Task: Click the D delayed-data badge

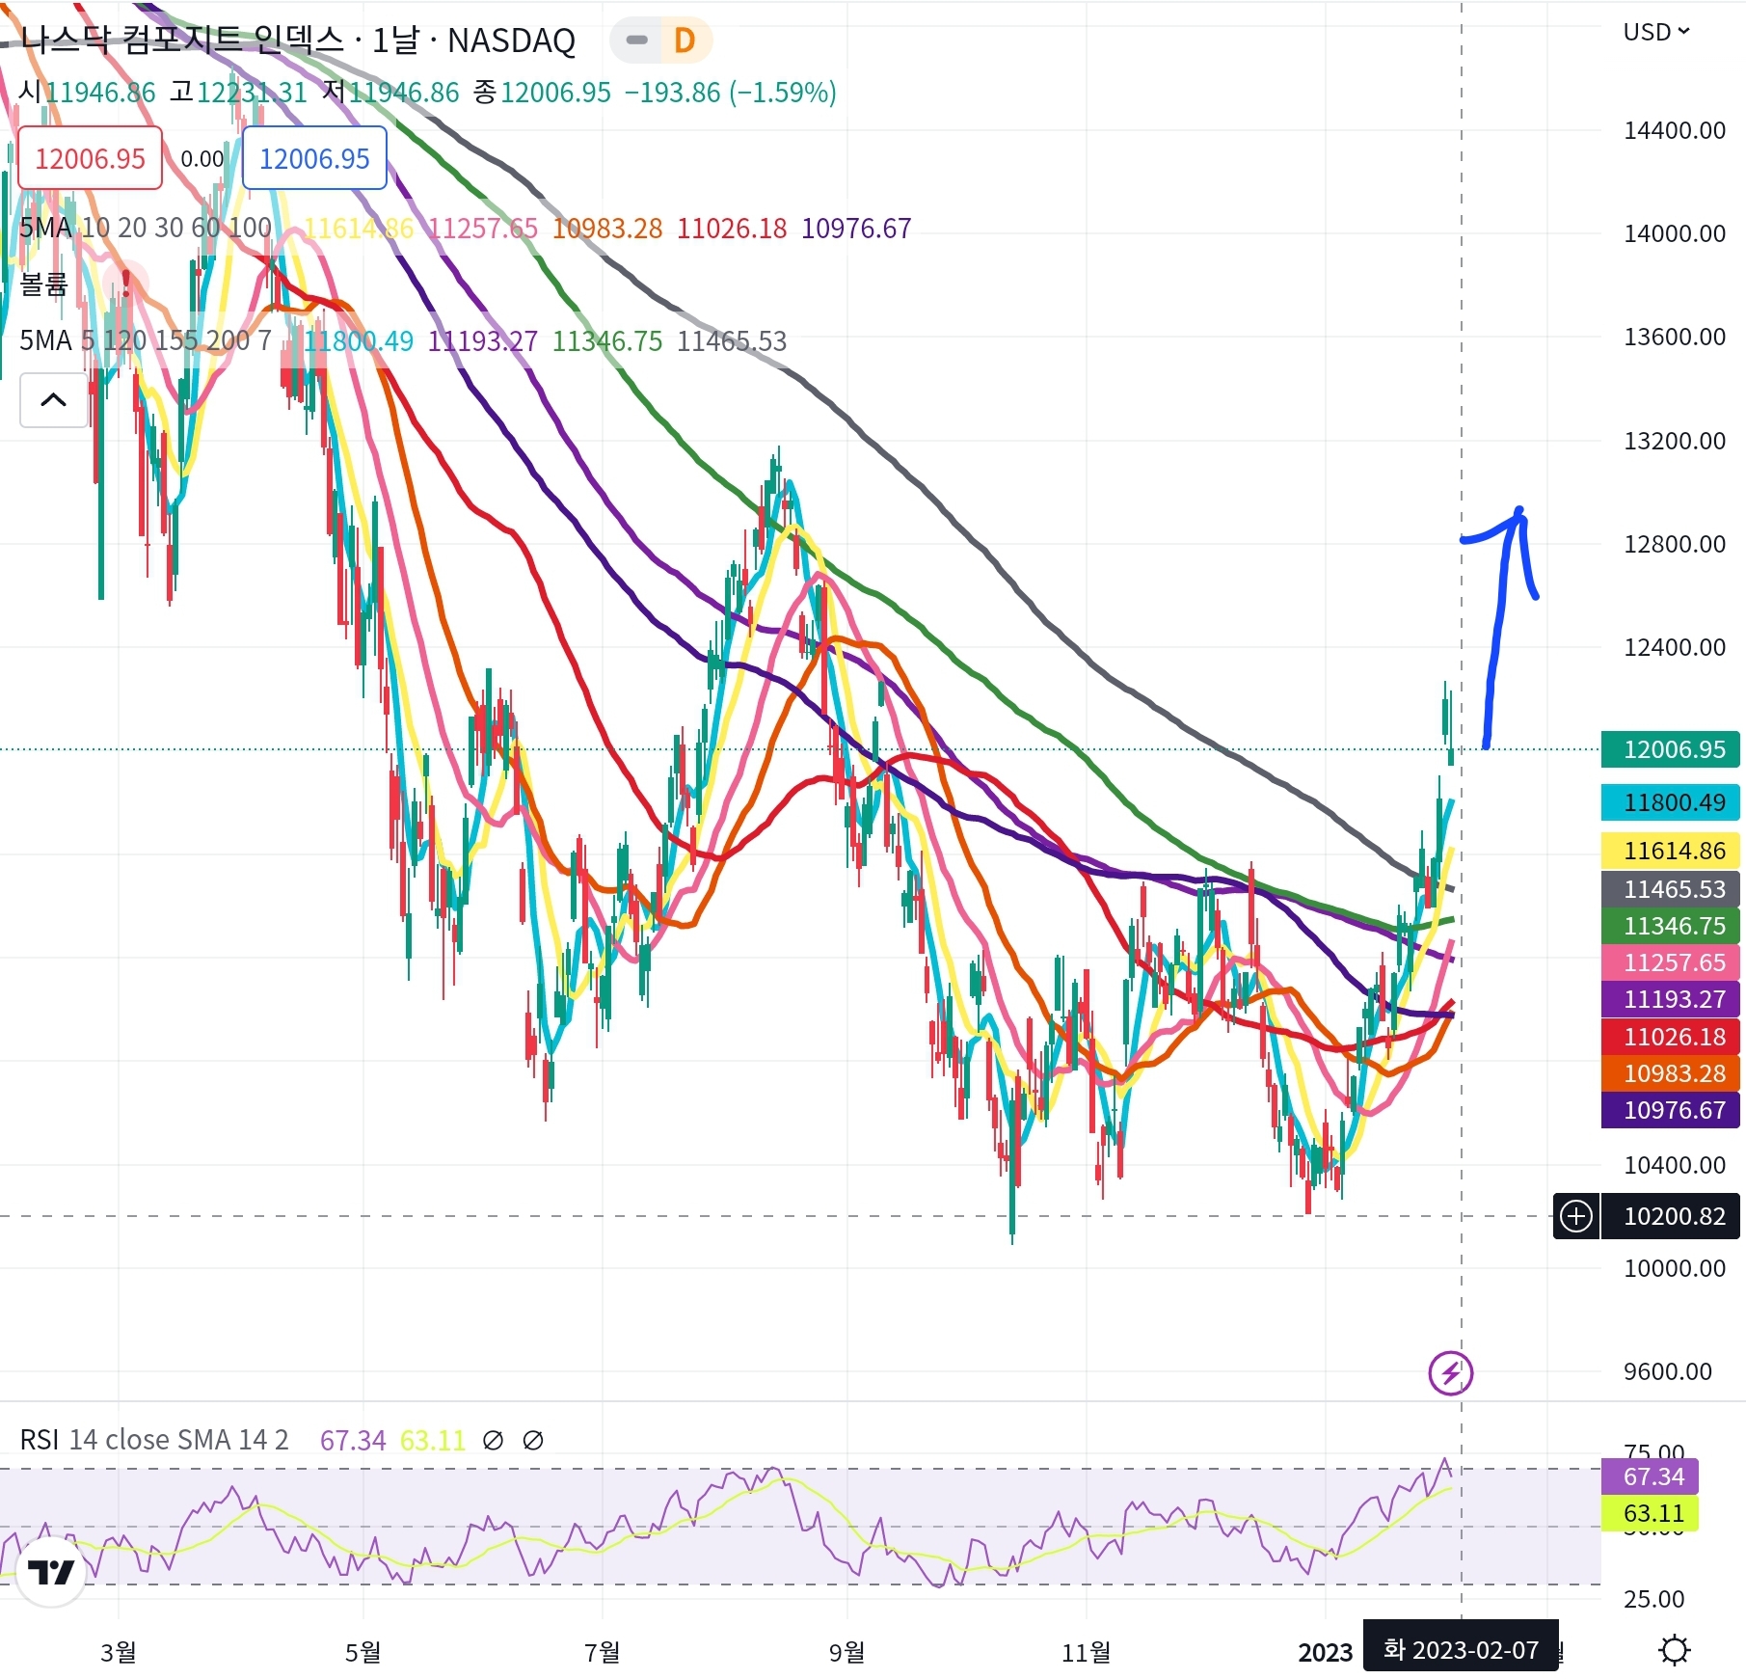Action: (685, 41)
